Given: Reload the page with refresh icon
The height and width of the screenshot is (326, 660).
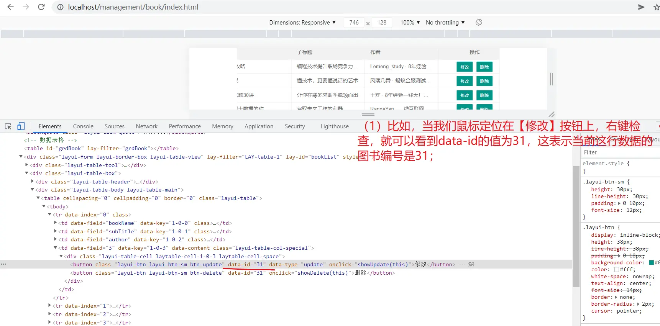Looking at the screenshot, I should (x=41, y=7).
